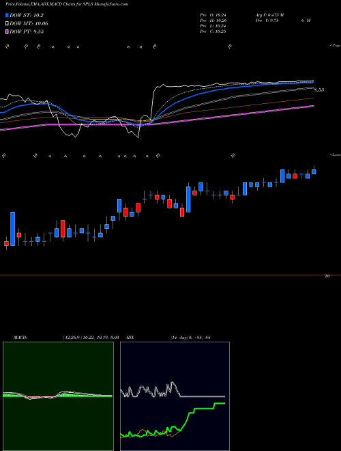This screenshot has width=341, height=451.
Task: Click the '10' label on orange line
Action: 327,276
